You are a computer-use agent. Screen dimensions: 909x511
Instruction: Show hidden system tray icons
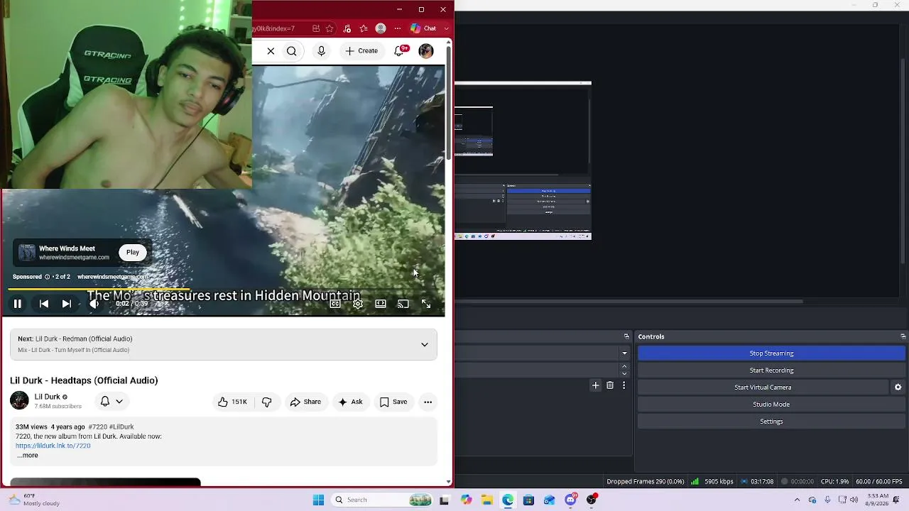click(x=797, y=500)
